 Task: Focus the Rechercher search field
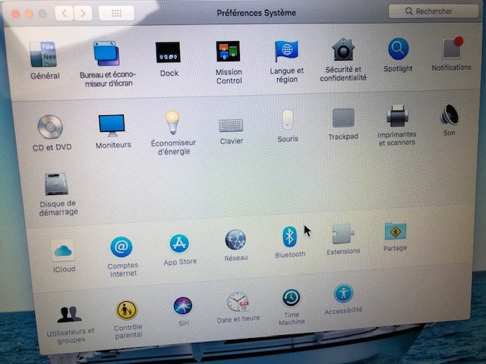(434, 11)
